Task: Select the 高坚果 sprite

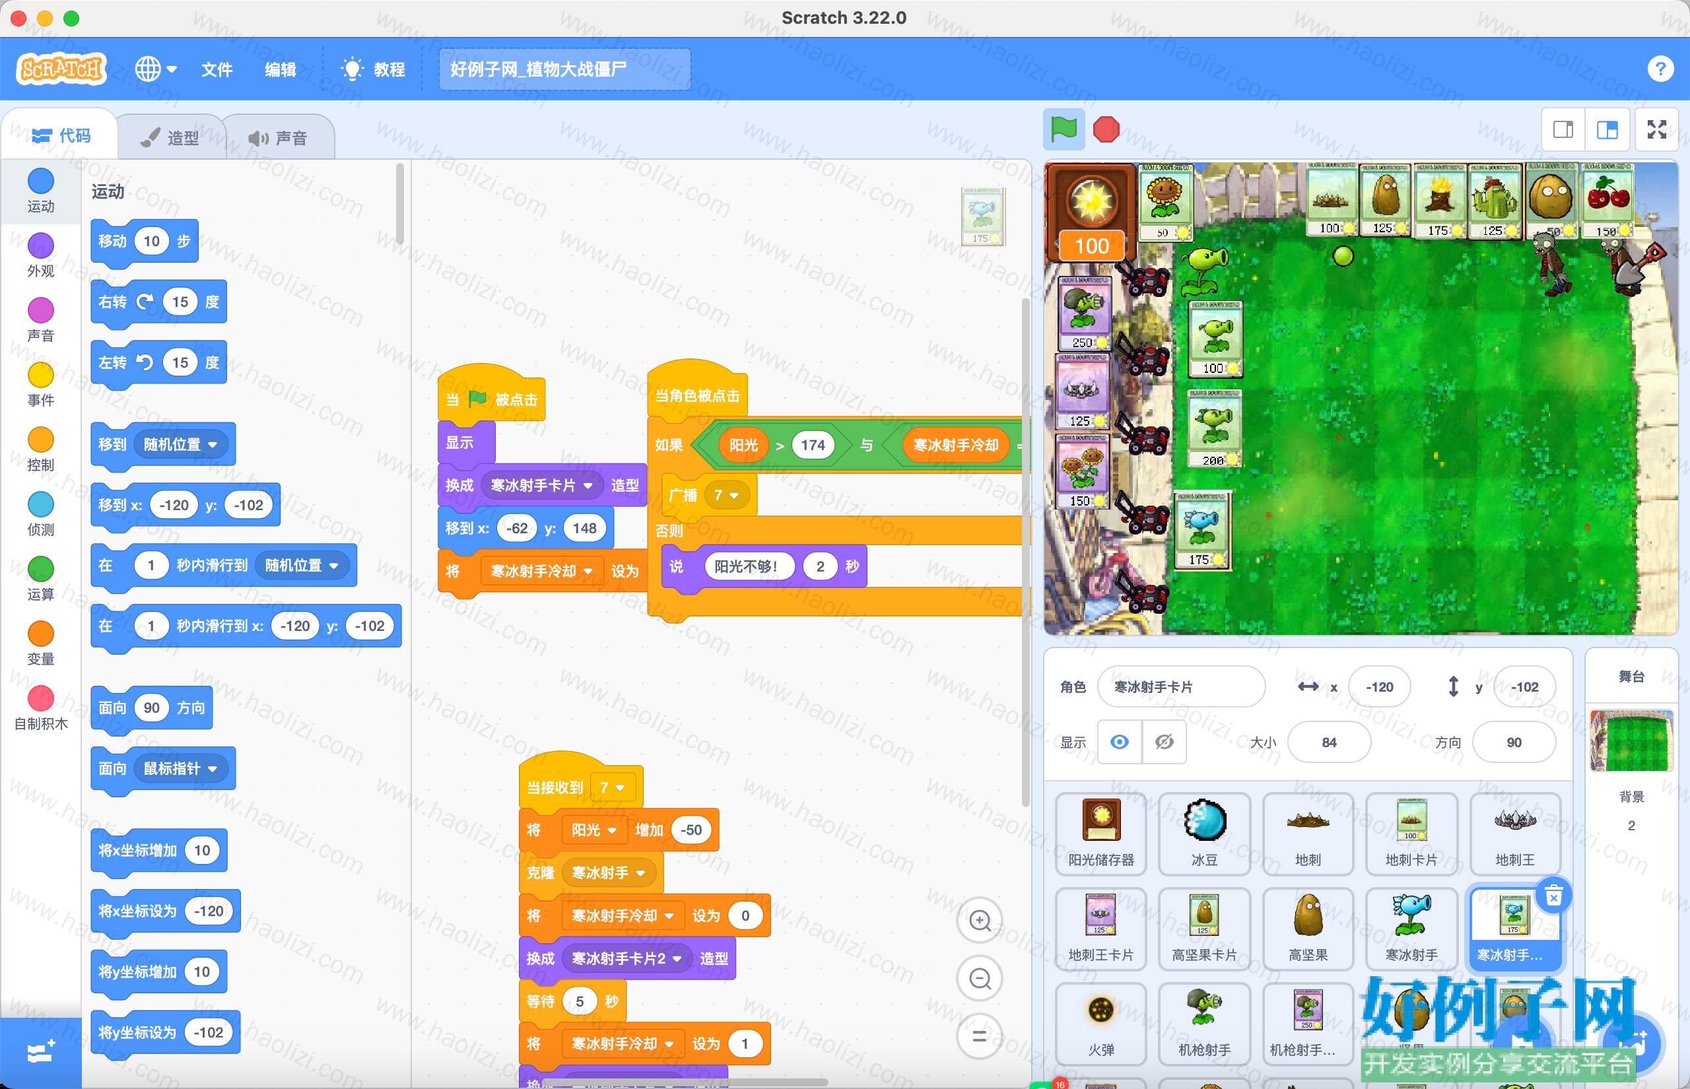Action: (1308, 929)
